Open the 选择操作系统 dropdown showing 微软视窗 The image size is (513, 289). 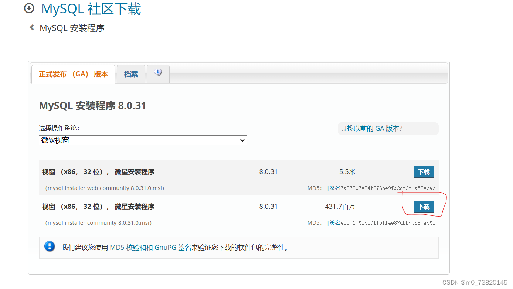[x=143, y=140]
